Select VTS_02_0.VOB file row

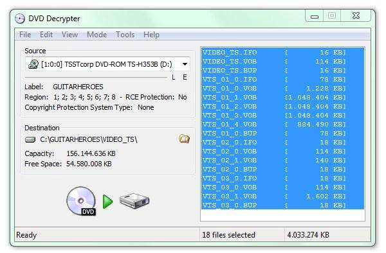coord(282,152)
